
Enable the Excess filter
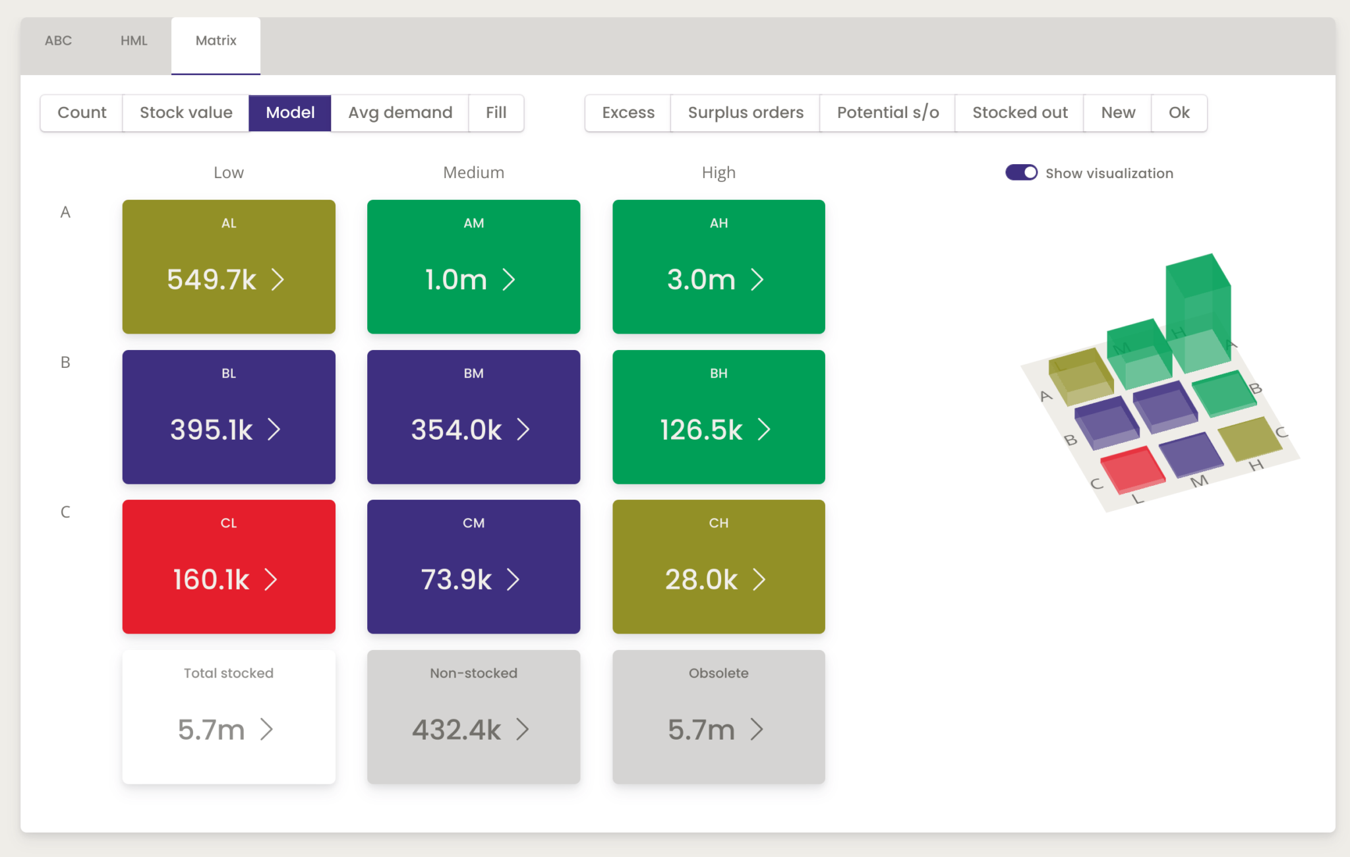coord(627,112)
